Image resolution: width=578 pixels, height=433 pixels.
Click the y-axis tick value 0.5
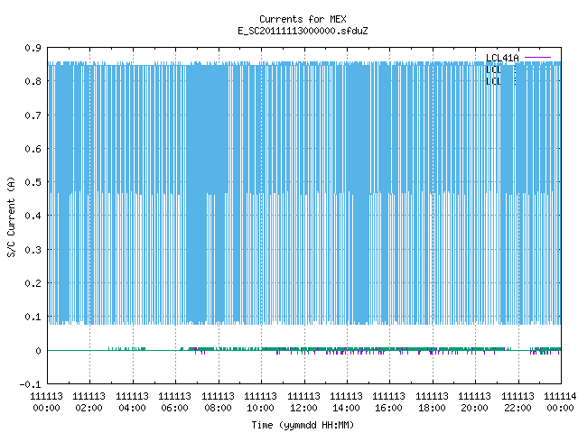pos(33,182)
